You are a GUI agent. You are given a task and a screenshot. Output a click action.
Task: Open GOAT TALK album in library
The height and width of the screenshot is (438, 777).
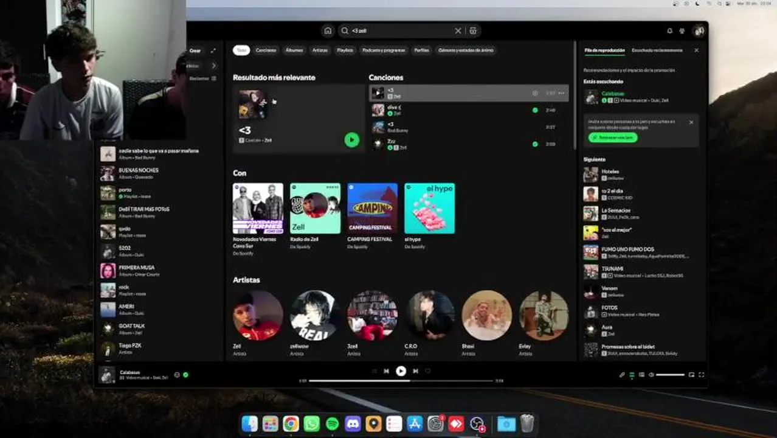tap(159, 329)
